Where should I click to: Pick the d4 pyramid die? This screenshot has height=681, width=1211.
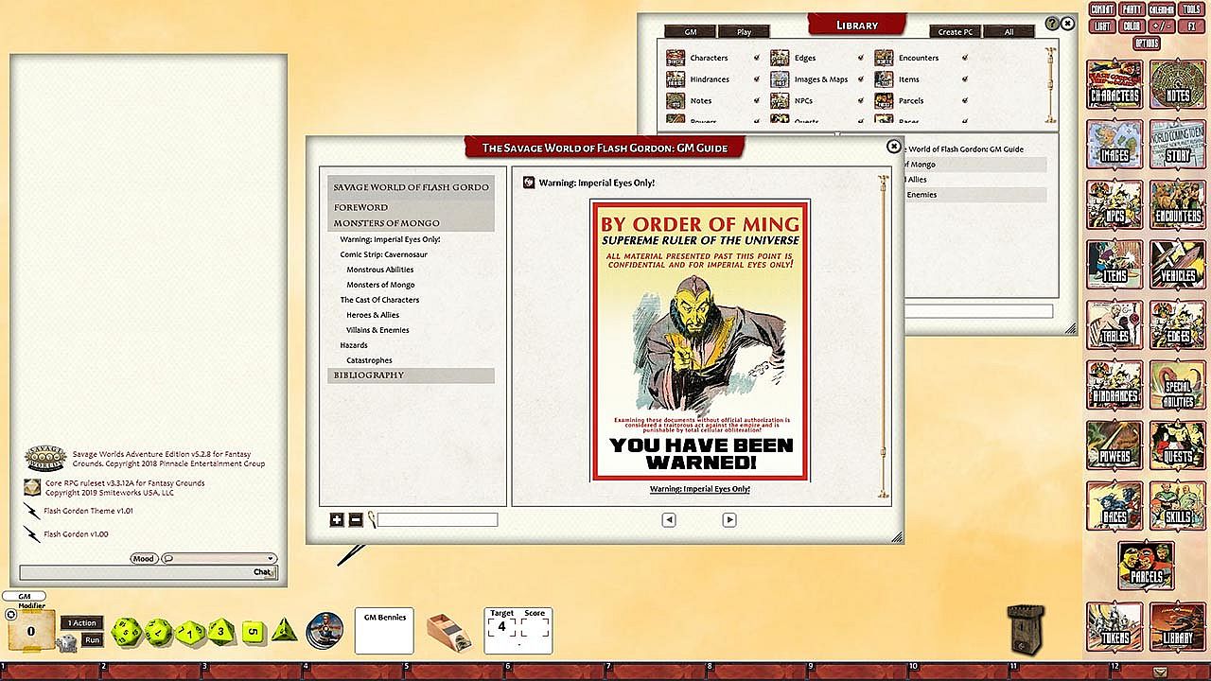(284, 631)
